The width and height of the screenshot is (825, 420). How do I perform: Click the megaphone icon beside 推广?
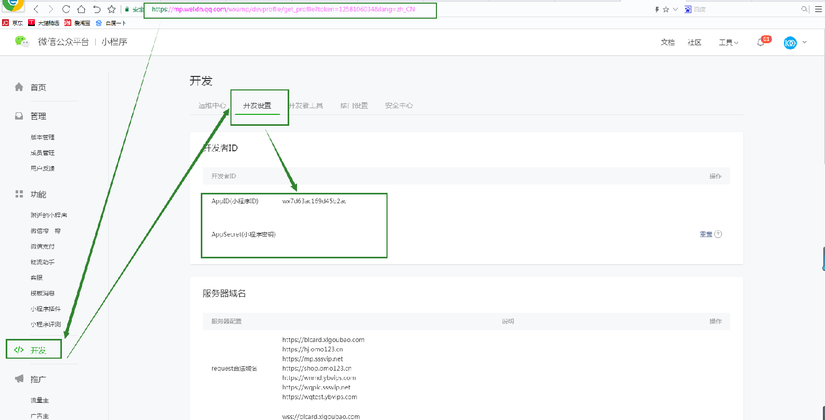click(19, 379)
